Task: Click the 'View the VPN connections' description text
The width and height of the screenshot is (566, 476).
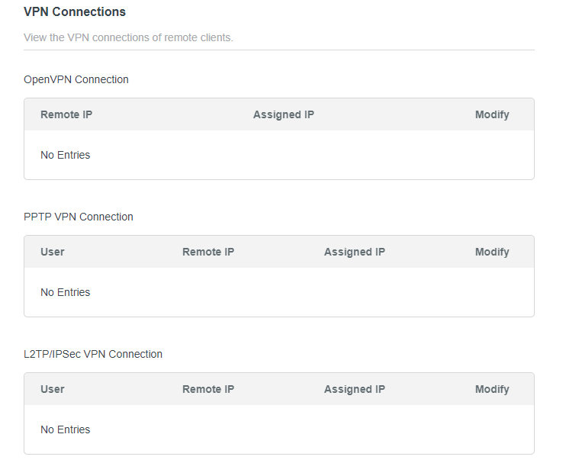Action: (x=128, y=37)
